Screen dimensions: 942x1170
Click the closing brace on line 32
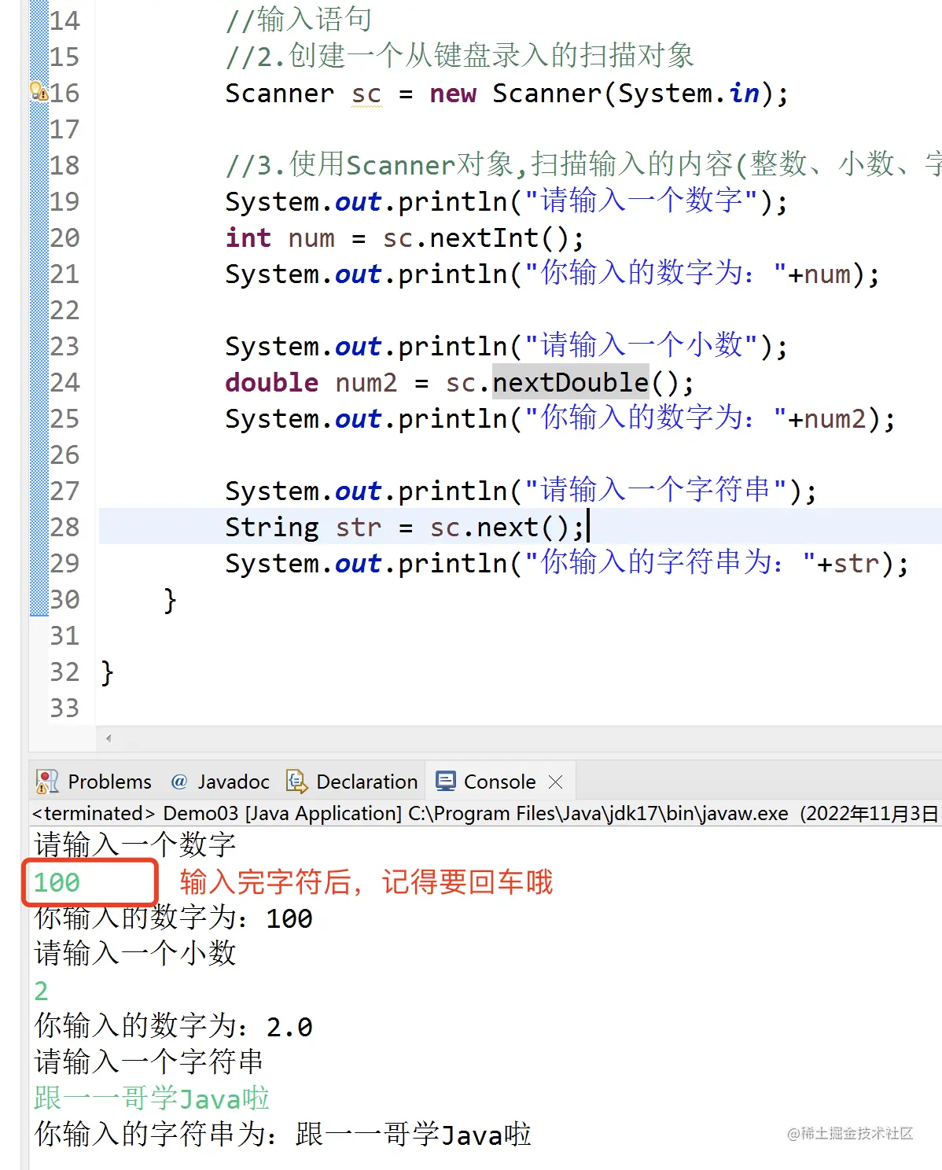click(108, 672)
